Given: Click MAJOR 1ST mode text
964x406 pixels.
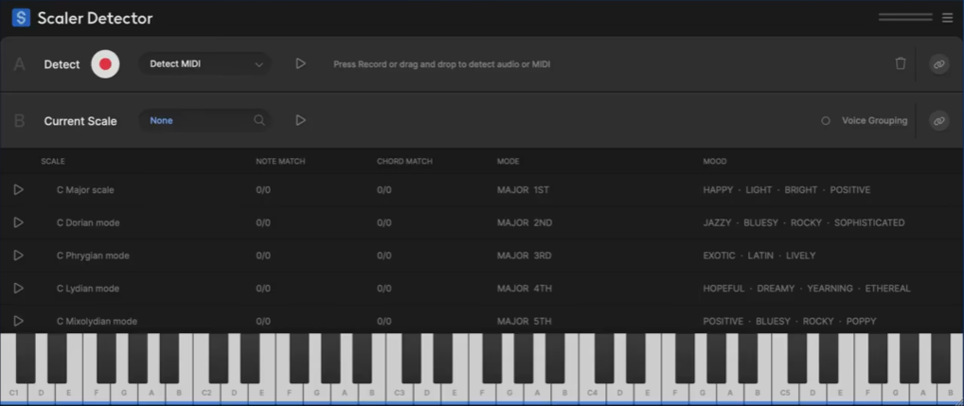Looking at the screenshot, I should point(523,190).
